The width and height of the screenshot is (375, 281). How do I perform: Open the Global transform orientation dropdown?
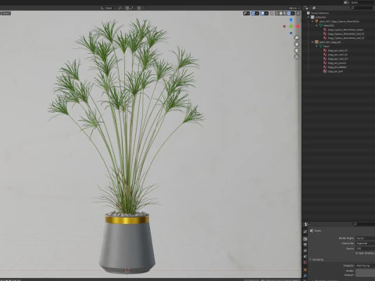pos(109,8)
